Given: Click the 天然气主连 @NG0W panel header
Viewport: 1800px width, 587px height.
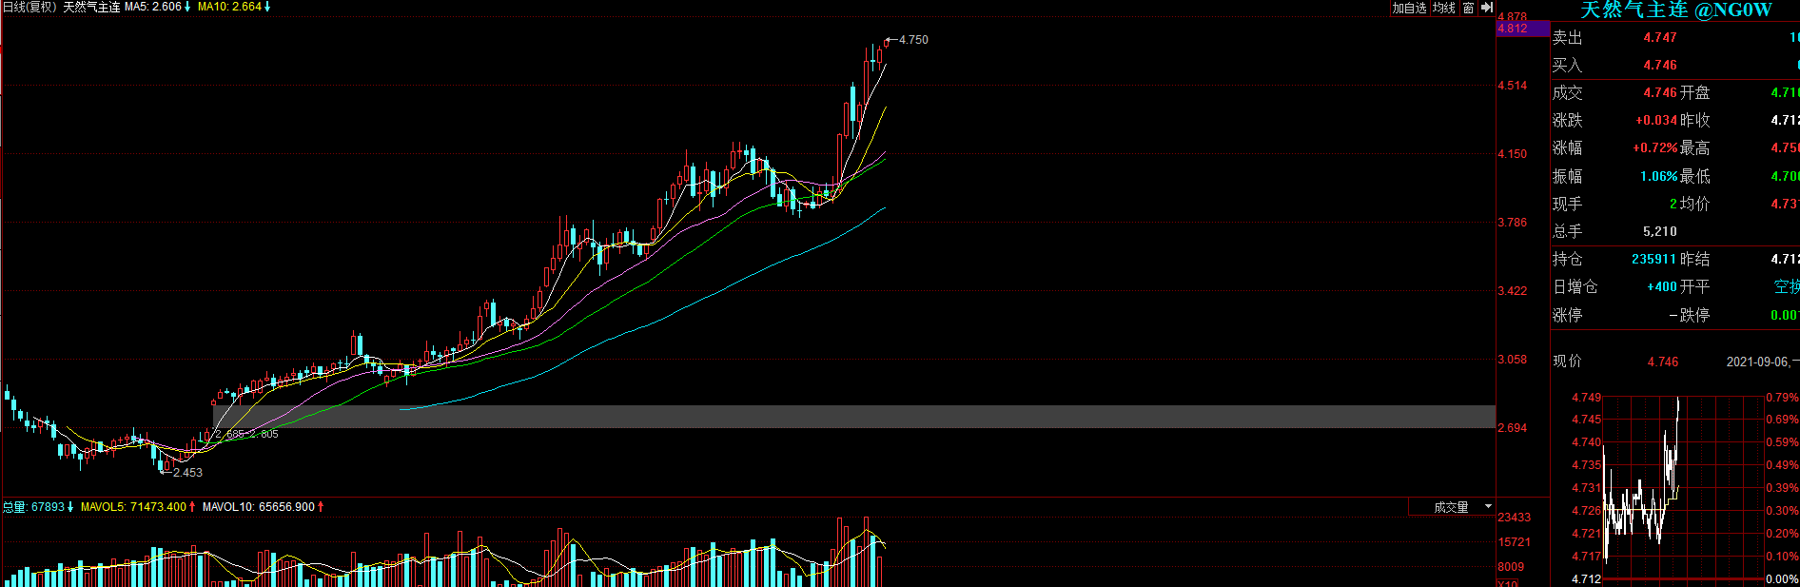Looking at the screenshot, I should coord(1675,10).
